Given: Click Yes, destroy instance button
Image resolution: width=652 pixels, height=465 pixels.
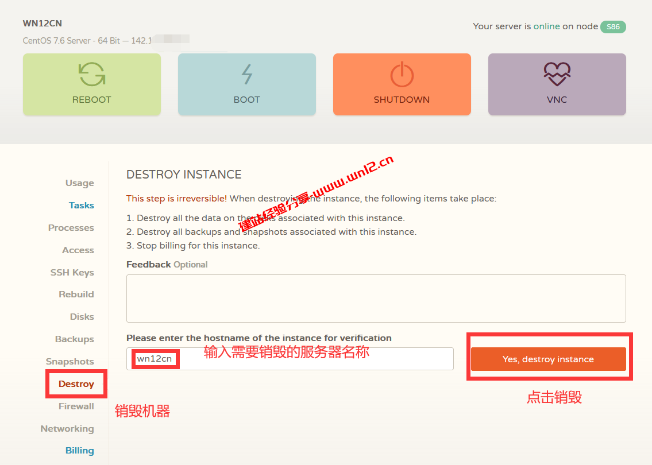Looking at the screenshot, I should [549, 359].
